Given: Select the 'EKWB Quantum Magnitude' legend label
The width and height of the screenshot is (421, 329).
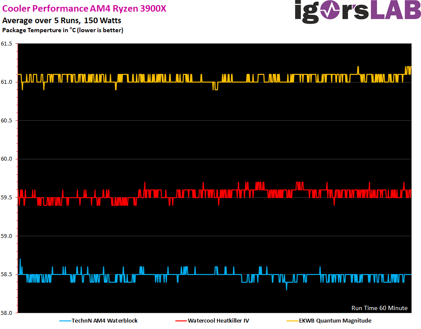Looking at the screenshot, I should tap(335, 321).
